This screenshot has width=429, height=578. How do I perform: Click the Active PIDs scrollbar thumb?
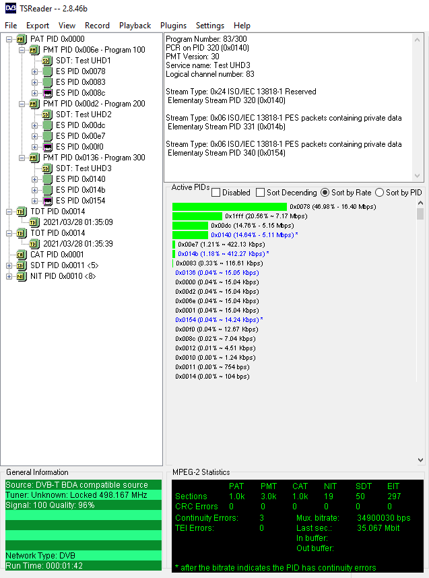click(420, 214)
